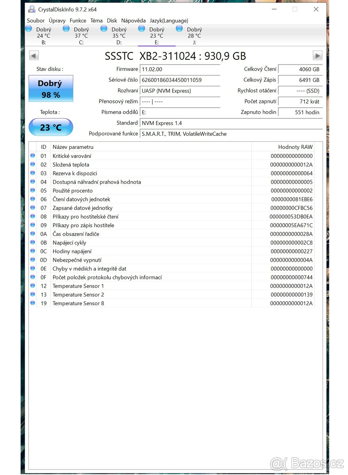This screenshot has height=475, width=348.
Task: Click status dot for Použité procento row
Action: 33,190
